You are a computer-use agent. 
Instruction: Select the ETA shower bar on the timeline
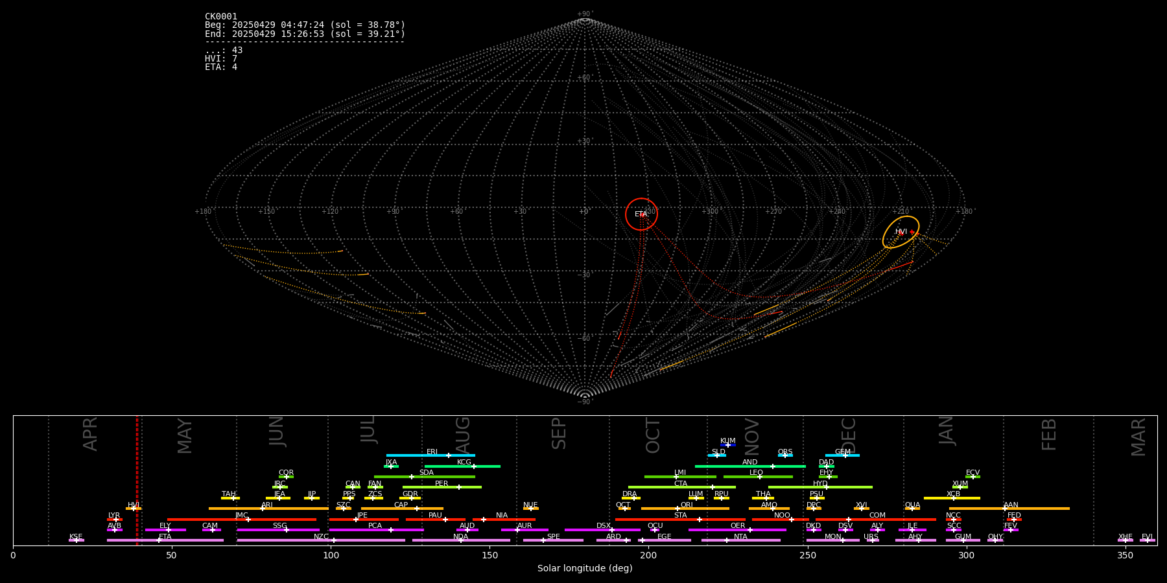coord(165,540)
